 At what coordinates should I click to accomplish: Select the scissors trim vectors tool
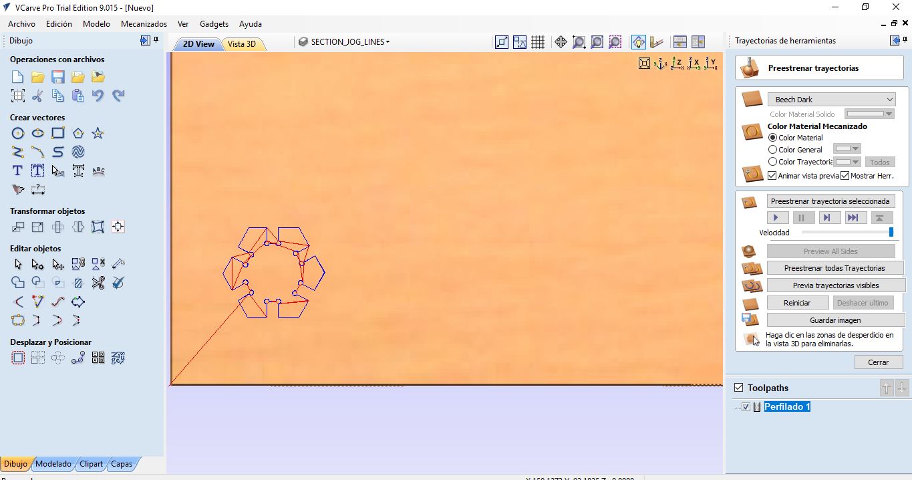[98, 283]
